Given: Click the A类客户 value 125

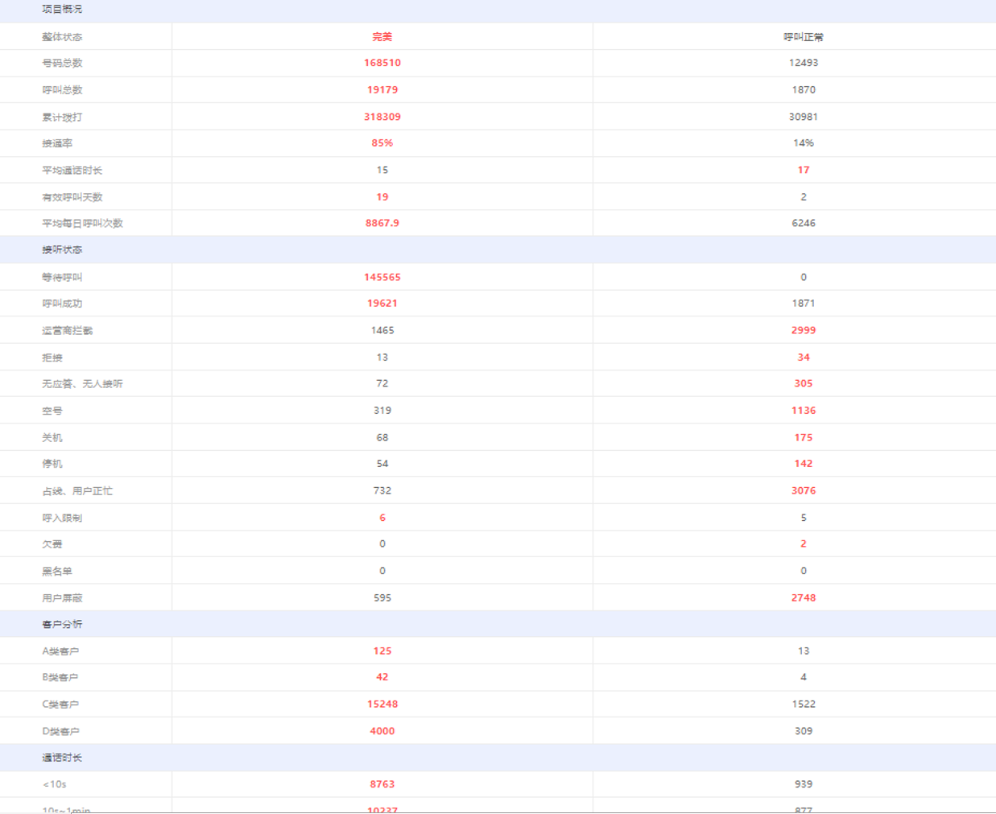Looking at the screenshot, I should 382,651.
